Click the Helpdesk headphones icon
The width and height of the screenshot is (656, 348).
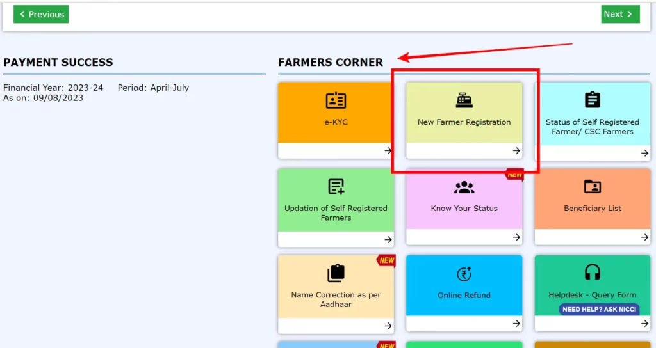point(593,273)
